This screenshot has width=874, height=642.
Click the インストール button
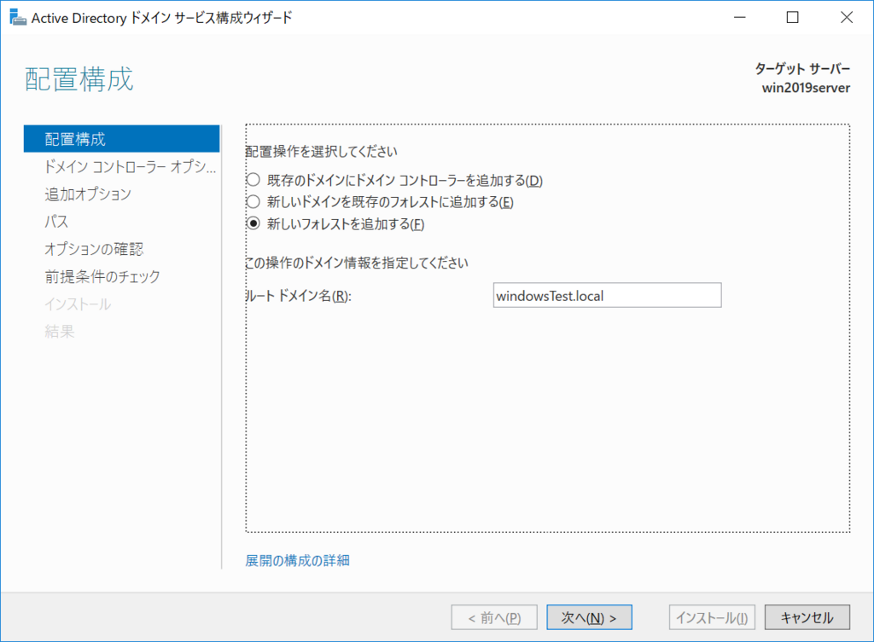[x=711, y=616]
